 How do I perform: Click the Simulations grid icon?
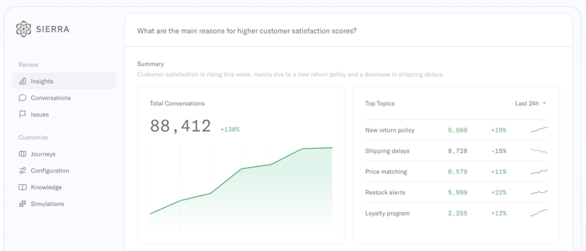click(22, 204)
